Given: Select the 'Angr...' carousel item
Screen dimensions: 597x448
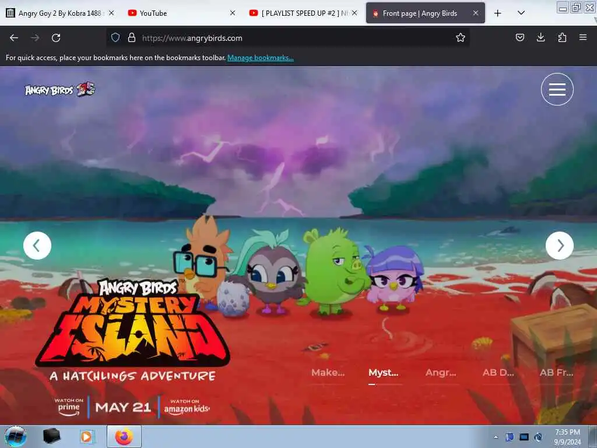Looking at the screenshot, I should tap(441, 373).
